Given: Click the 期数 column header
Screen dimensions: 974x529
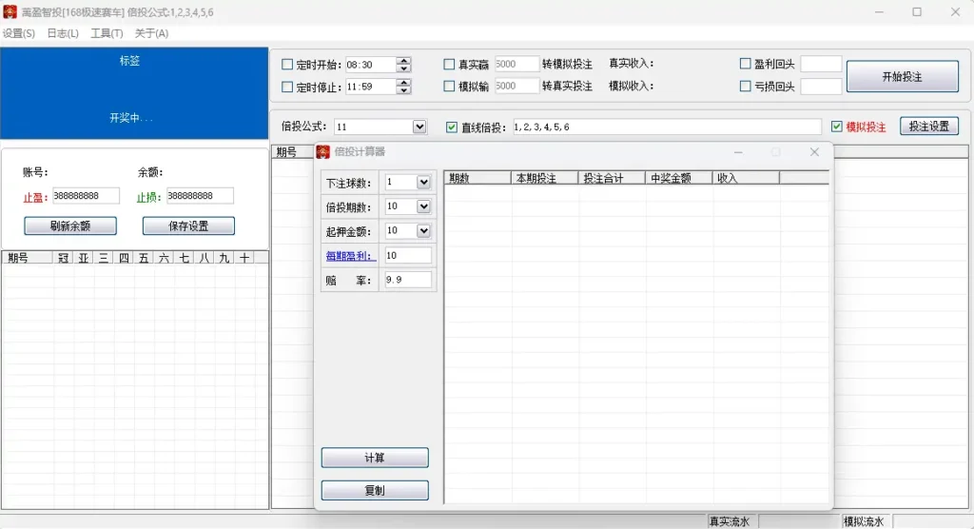Looking at the screenshot, I should tap(477, 179).
